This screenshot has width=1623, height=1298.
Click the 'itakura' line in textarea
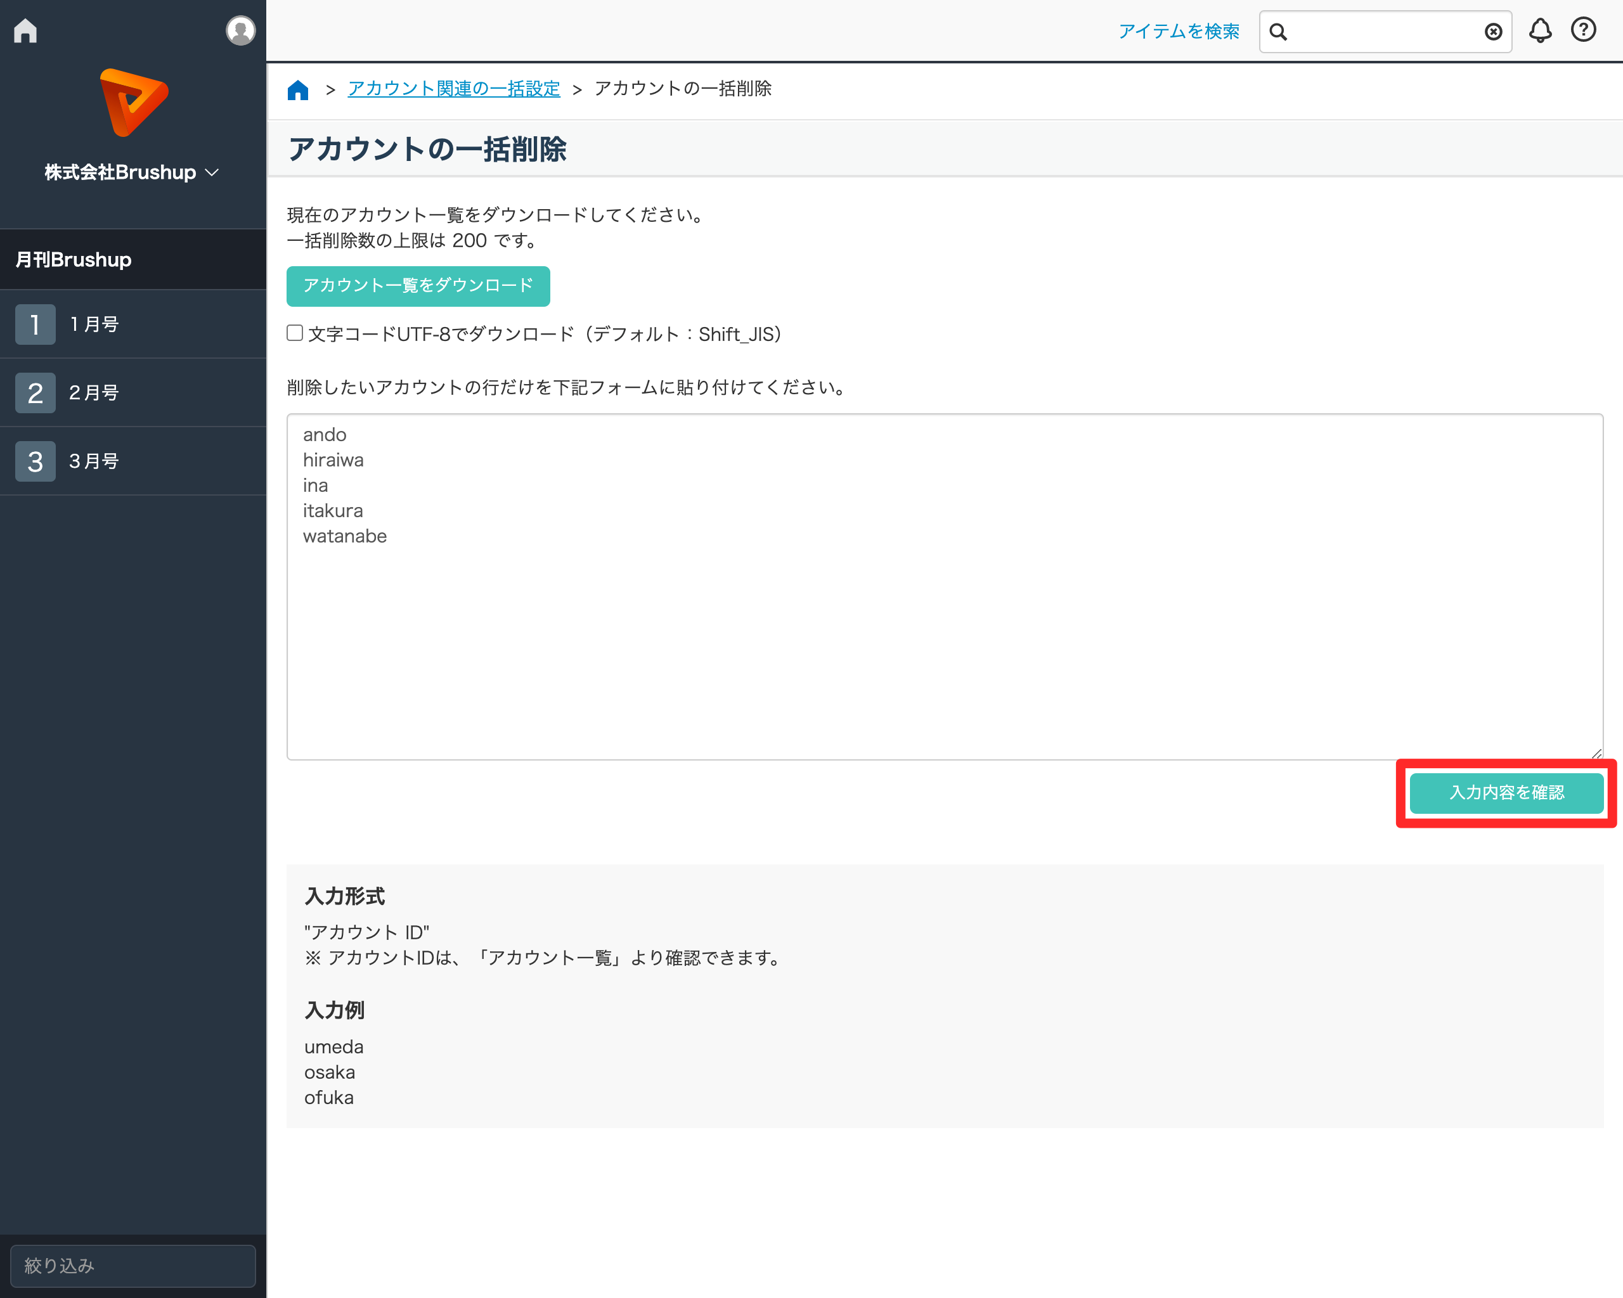(333, 511)
